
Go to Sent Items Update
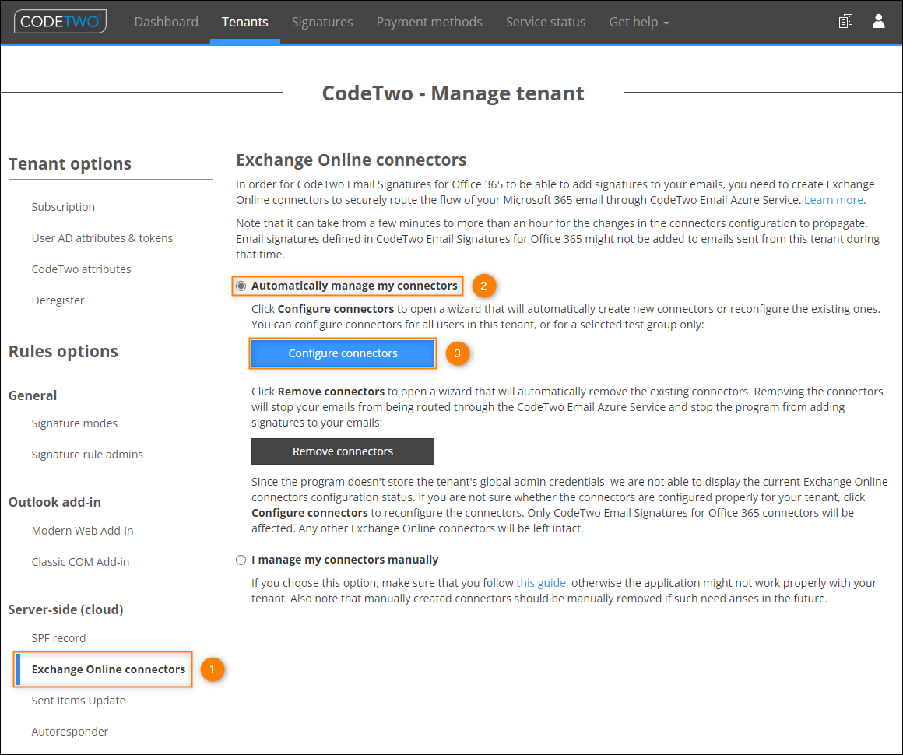point(78,700)
